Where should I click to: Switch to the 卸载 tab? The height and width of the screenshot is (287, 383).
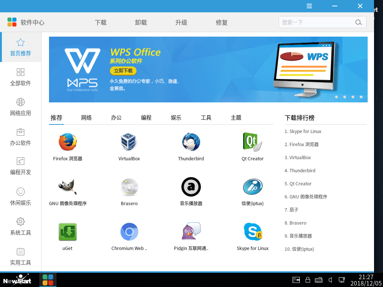141,22
